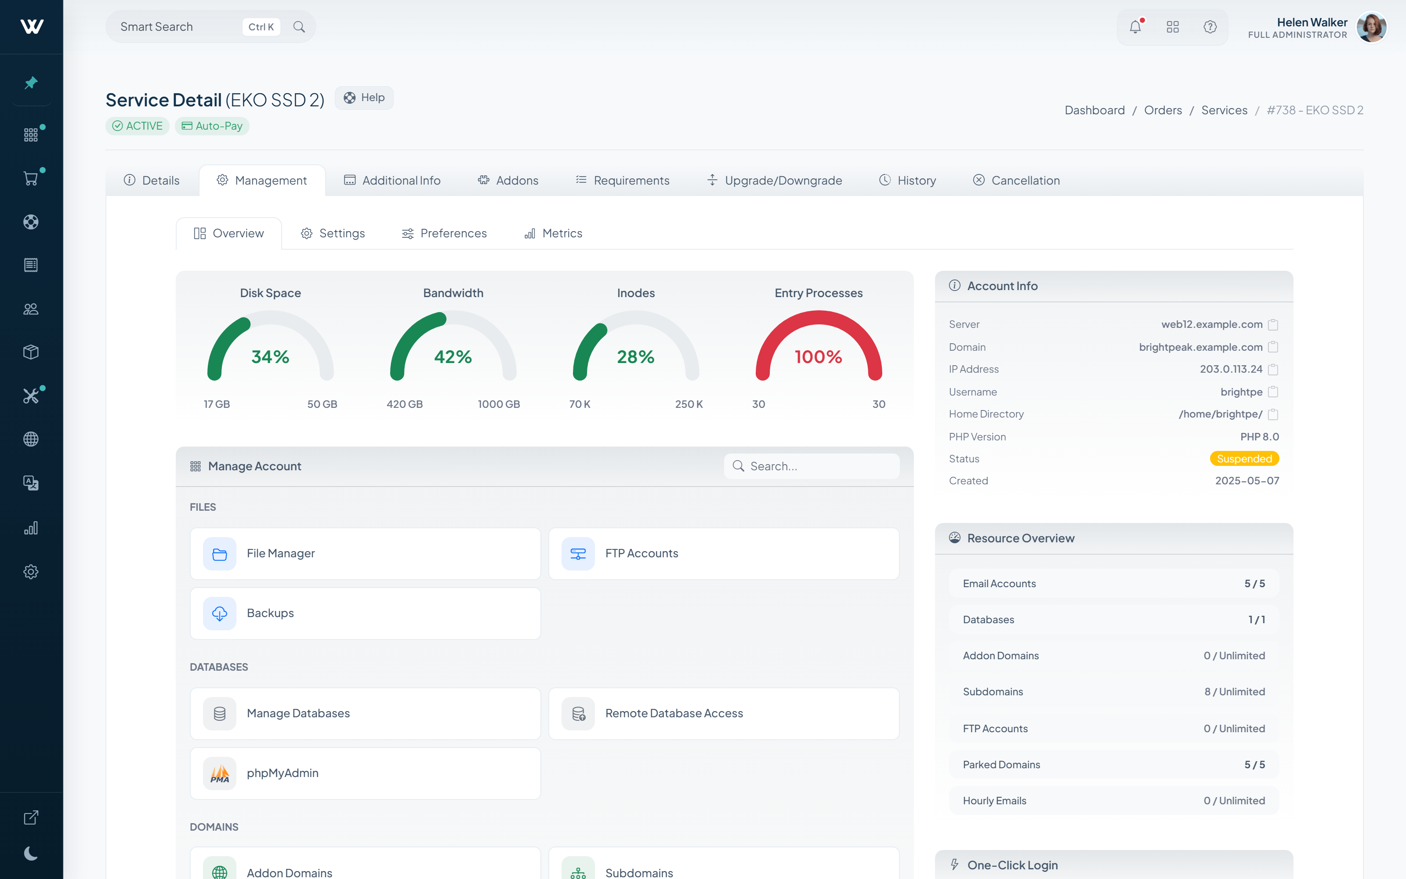1406x879 pixels.
Task: Click the Entry Processes 100% gauge
Action: [x=819, y=346]
